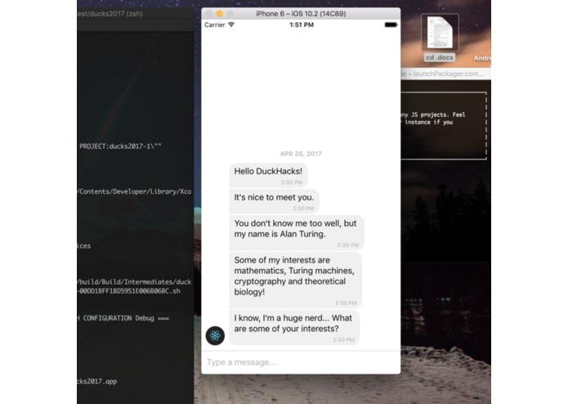Click the yellow minimize button on simulator window

[219, 14]
